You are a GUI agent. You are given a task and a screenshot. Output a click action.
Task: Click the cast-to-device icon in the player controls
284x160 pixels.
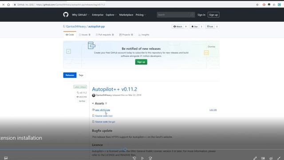click(271, 158)
